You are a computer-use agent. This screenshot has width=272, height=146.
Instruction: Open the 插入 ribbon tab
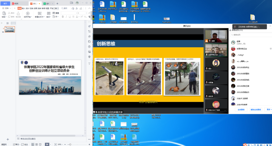click(23, 8)
